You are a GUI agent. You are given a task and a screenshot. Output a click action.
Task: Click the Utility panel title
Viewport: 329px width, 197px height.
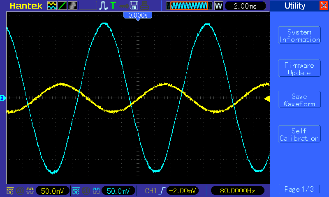point(295,6)
